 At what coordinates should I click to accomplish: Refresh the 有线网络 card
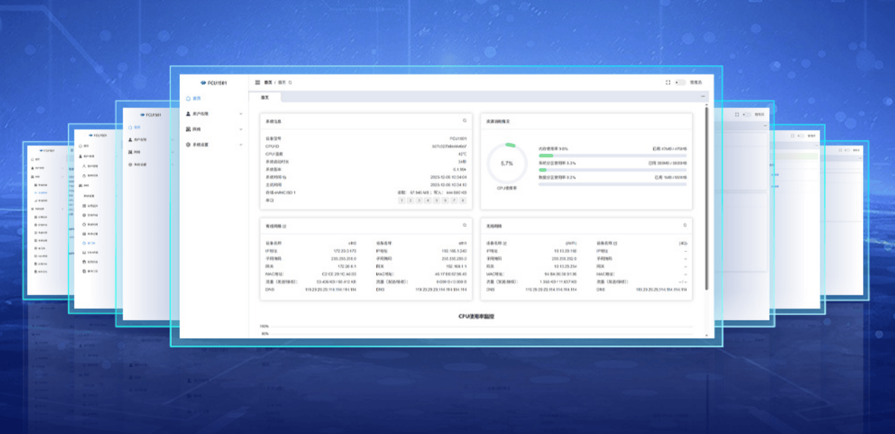[464, 225]
